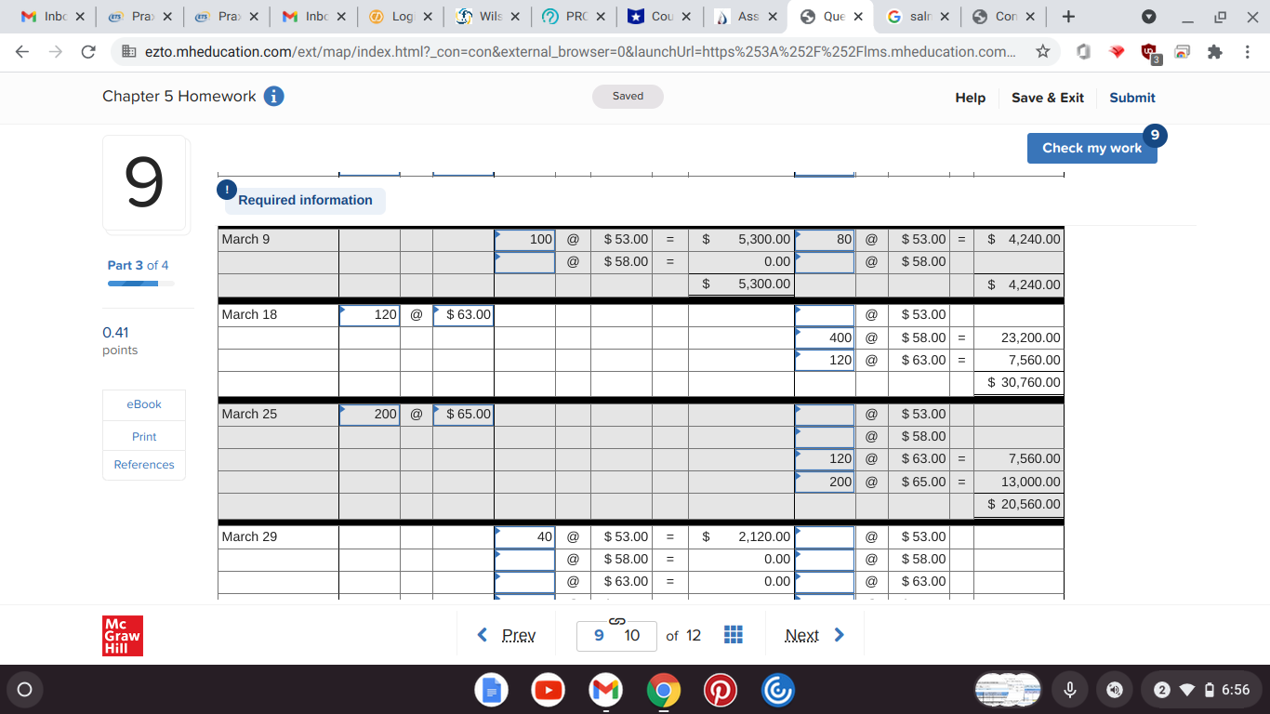Open the ChromeOS launcher circle

(x=25, y=690)
